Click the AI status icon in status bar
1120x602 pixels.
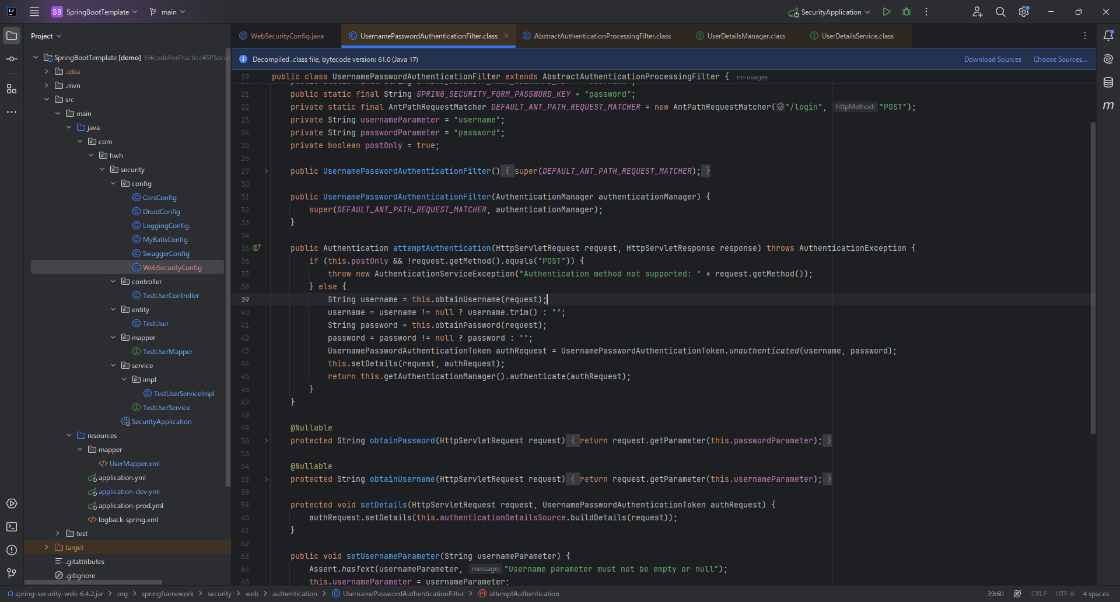click(1017, 594)
